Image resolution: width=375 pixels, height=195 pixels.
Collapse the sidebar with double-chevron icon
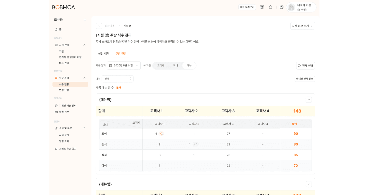[x=85, y=20]
